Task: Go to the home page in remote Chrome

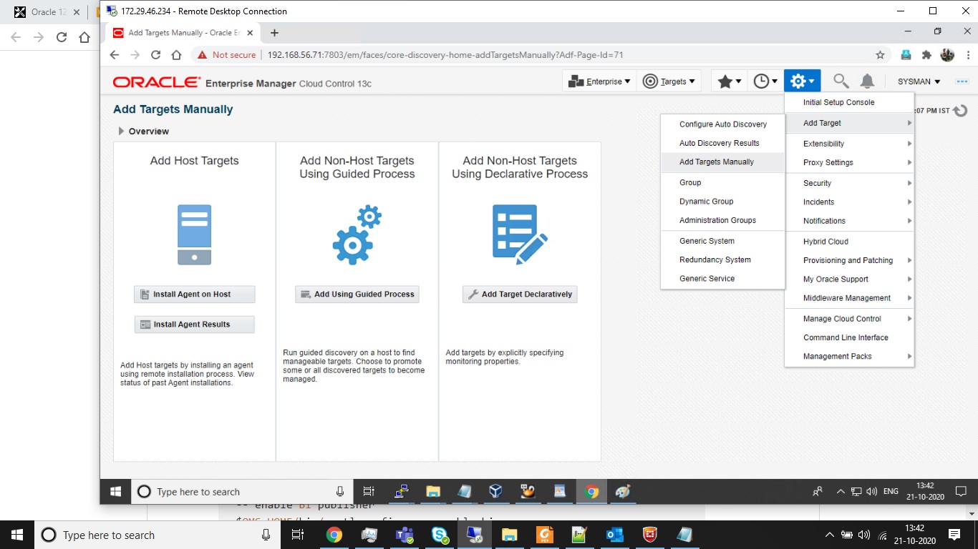Action: (176, 55)
